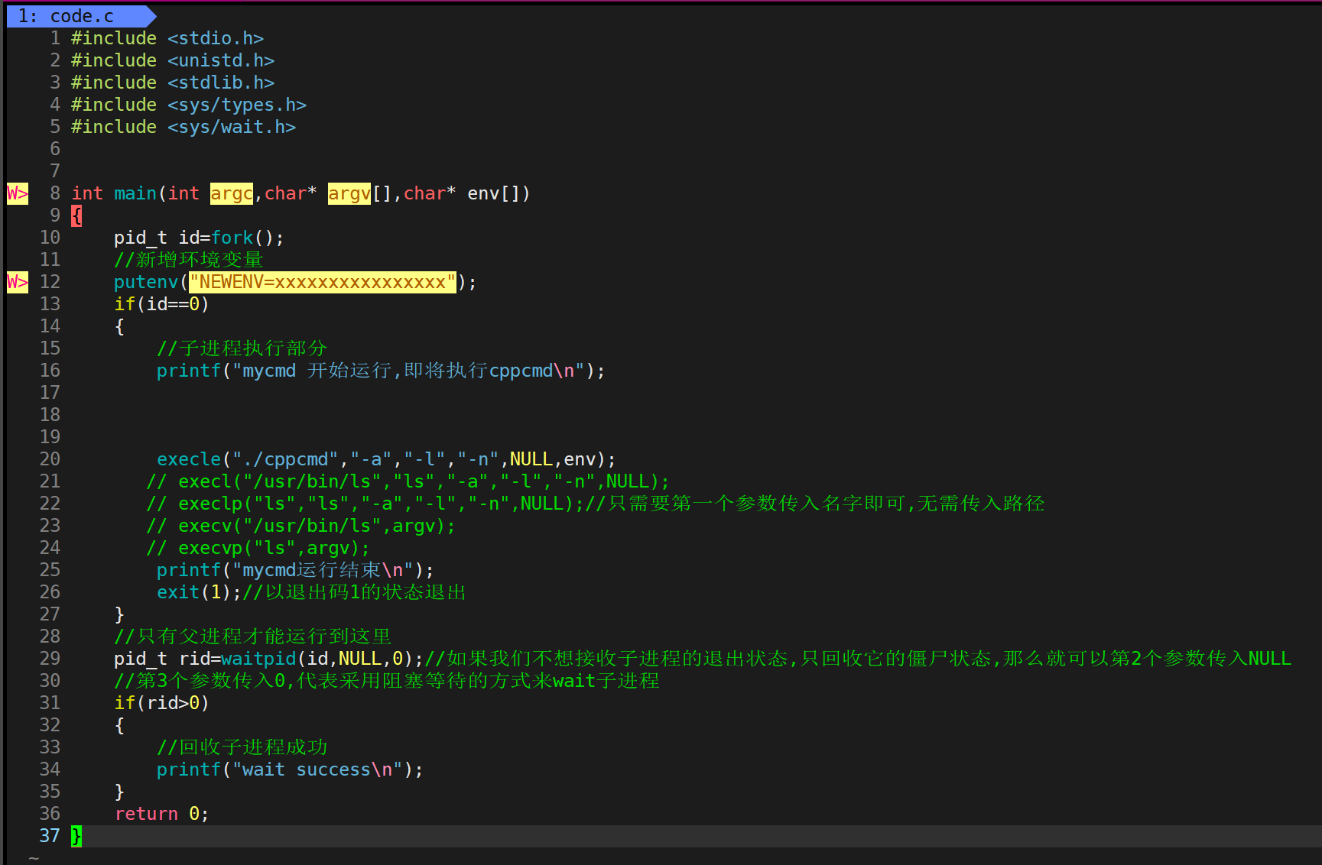1322x865 pixels.
Task: Click the comment //回收子进程成功
Action: coord(242,747)
